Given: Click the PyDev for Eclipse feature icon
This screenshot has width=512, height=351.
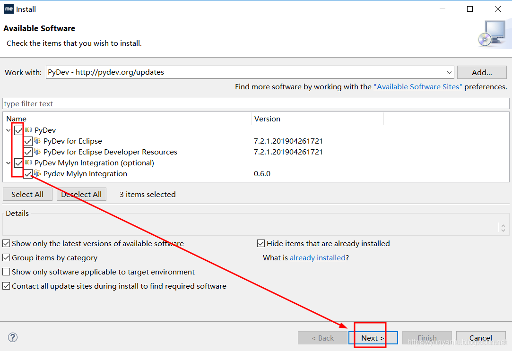Looking at the screenshot, I should click(37, 141).
